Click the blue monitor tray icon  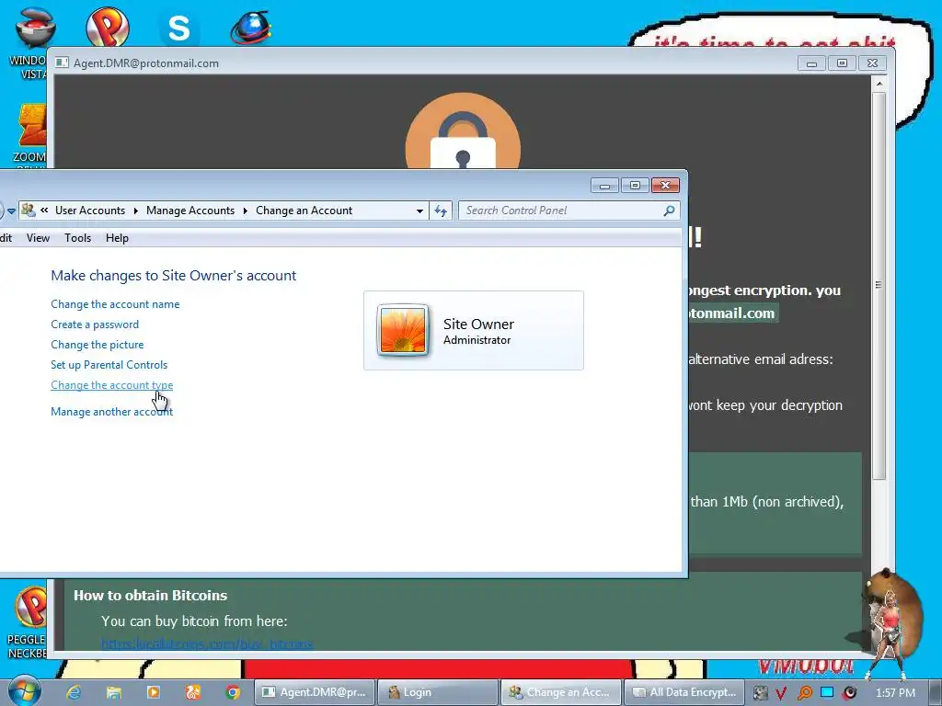827,691
